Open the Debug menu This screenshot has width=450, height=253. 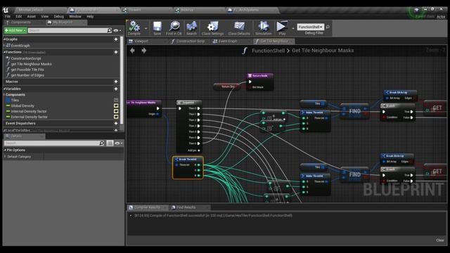tap(58, 17)
